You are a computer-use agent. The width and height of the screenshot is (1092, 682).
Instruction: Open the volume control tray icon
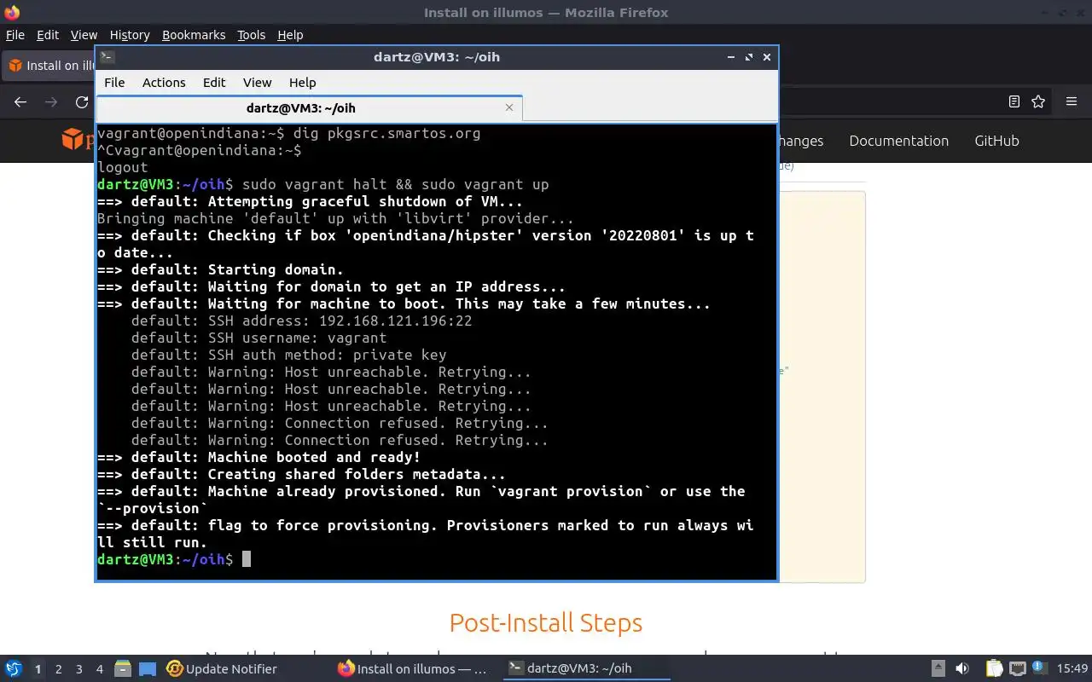[x=962, y=669]
